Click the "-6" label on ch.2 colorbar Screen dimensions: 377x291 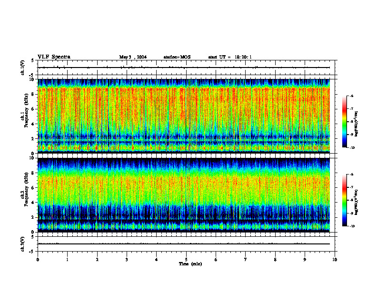pos(351,175)
